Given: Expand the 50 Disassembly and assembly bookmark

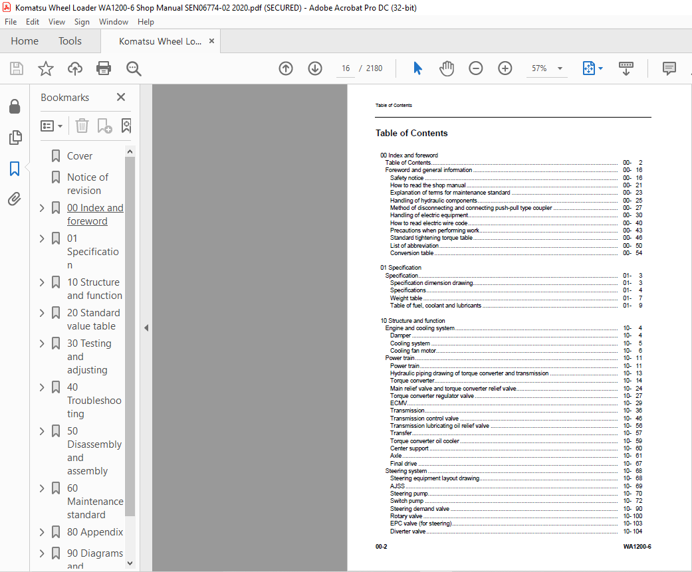Looking at the screenshot, I should pos(42,431).
